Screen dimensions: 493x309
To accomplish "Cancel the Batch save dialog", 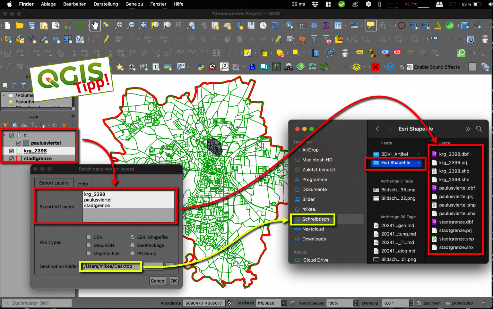I will pyautogui.click(x=158, y=281).
